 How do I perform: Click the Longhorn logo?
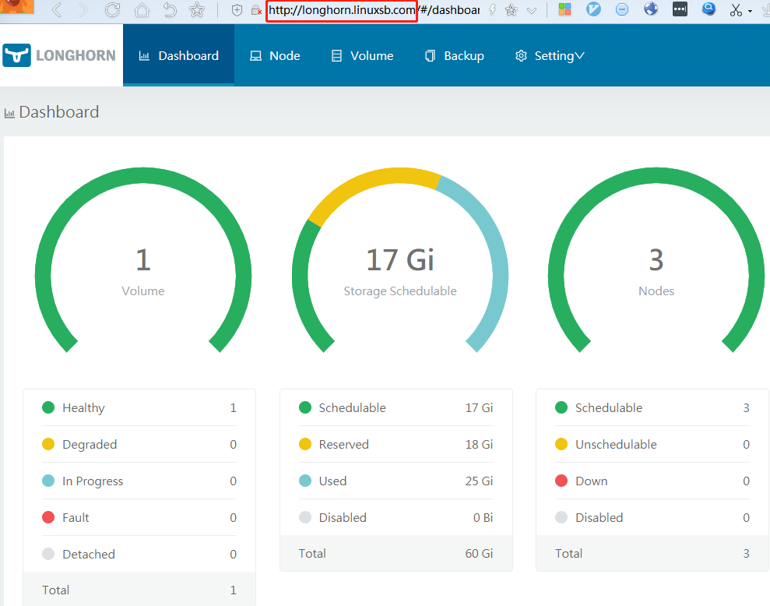coord(59,55)
